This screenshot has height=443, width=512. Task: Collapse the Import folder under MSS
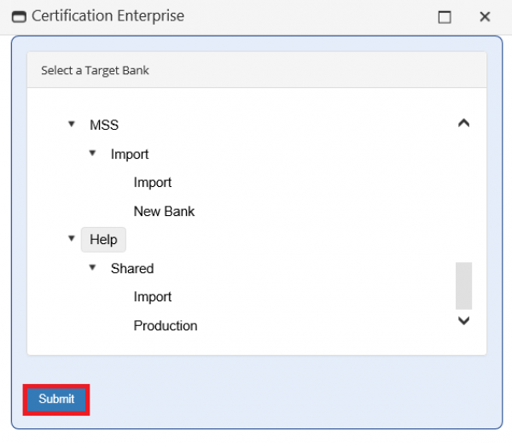coord(92,153)
